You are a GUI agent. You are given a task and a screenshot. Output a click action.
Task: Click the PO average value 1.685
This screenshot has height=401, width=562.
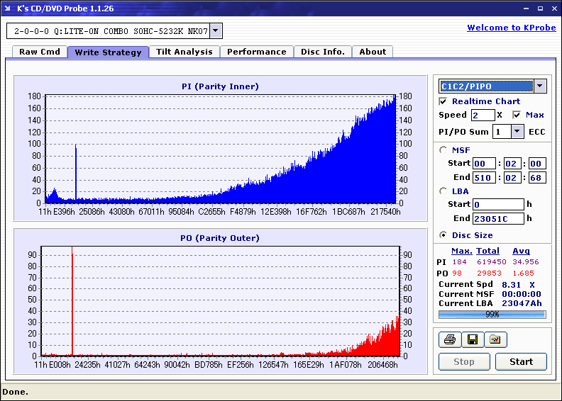click(523, 273)
